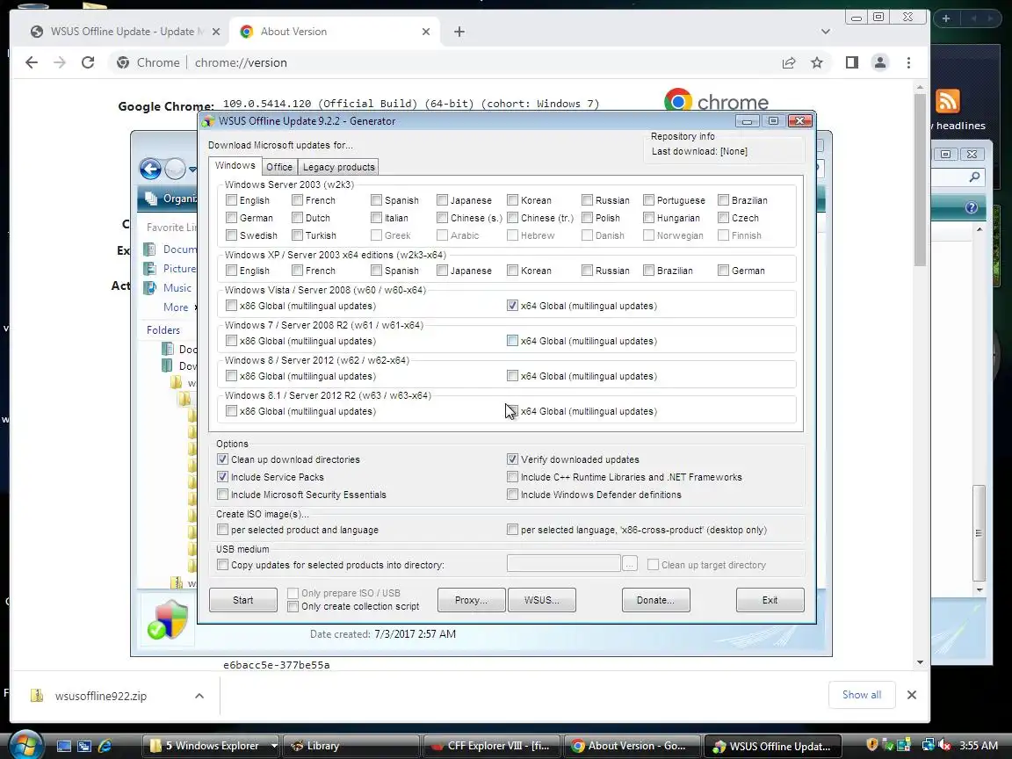Open Chrome side panel icon

point(852,62)
